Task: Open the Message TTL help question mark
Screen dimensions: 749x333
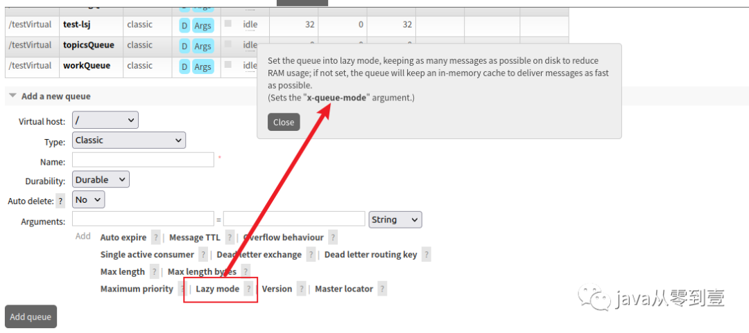Action: 230,237
